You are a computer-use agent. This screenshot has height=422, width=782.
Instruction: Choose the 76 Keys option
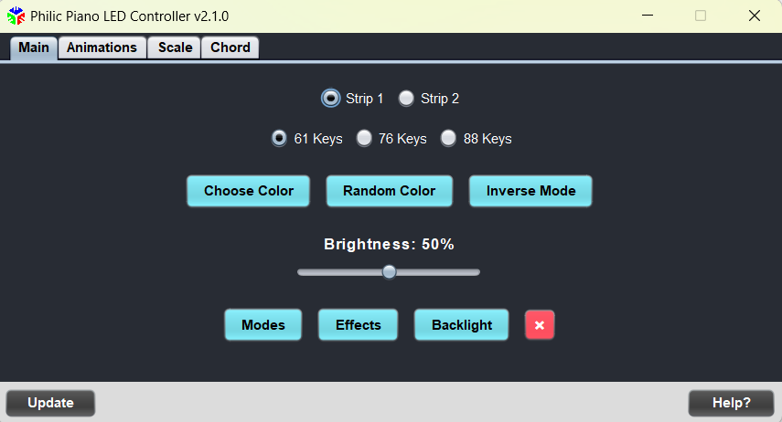tap(364, 138)
